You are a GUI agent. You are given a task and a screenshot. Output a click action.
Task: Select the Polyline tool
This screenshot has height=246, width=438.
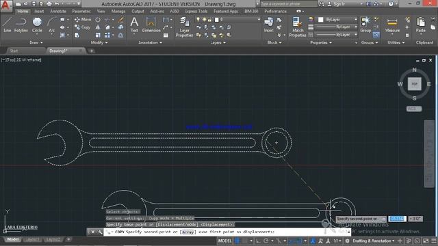coord(21,25)
